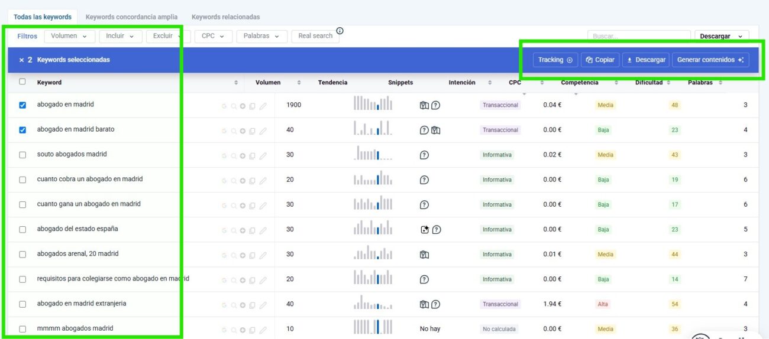Click copy icon in mmmm abogados madrid row

[252, 330]
